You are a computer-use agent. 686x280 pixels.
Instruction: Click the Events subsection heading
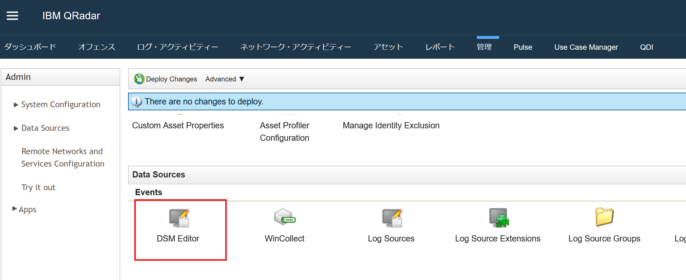[x=149, y=192]
